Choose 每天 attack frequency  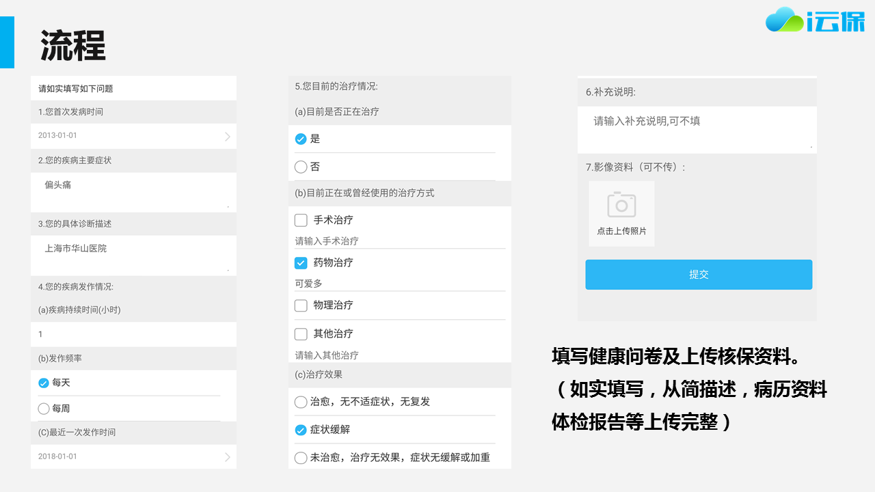44,383
